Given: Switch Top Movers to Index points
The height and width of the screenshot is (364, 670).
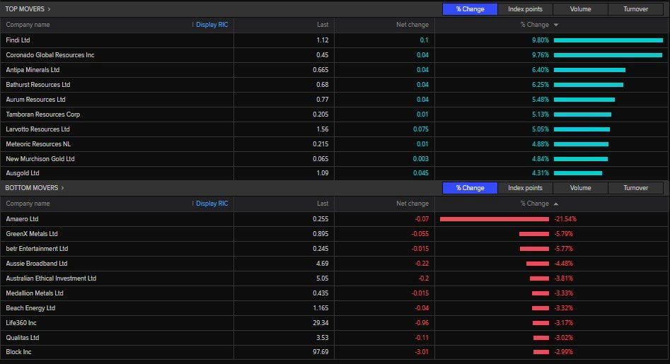Looking at the screenshot, I should coord(525,9).
